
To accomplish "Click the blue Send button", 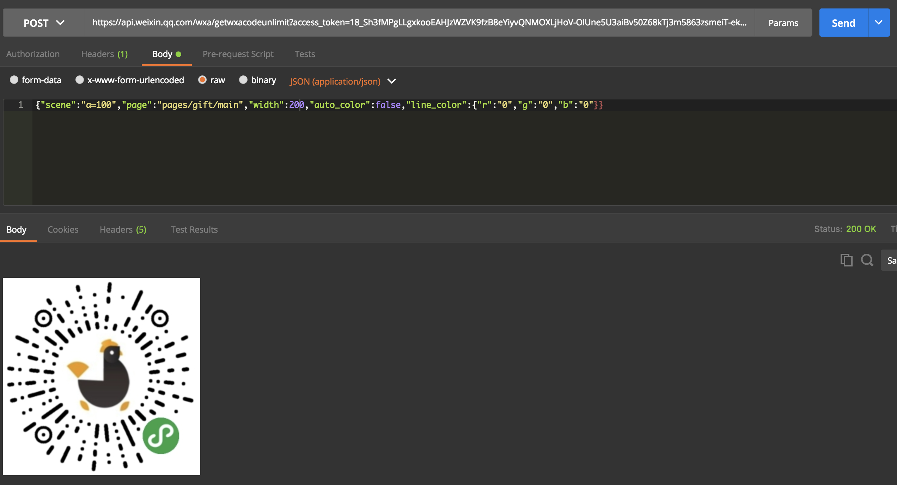I will click(843, 23).
